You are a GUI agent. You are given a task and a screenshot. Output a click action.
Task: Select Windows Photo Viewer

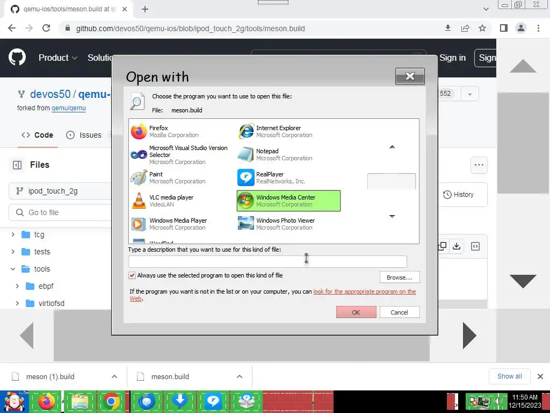tap(277, 224)
